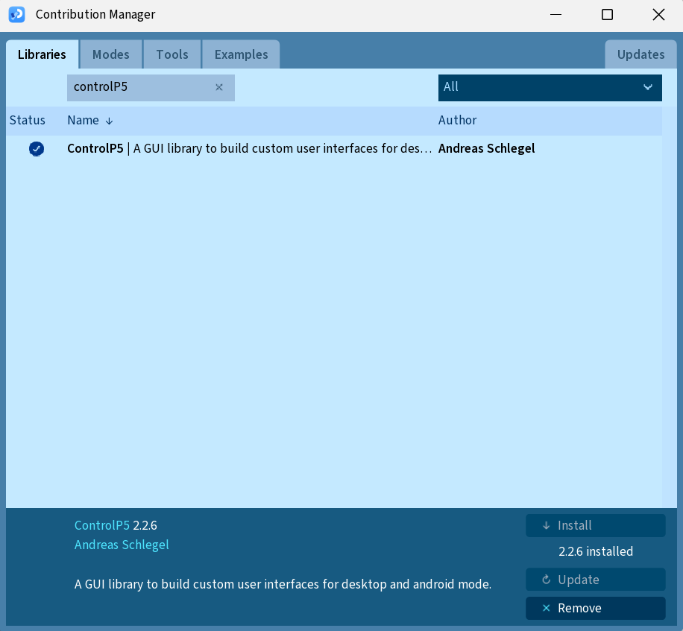Open the Updates tab
This screenshot has height=631, width=683.
[640, 54]
